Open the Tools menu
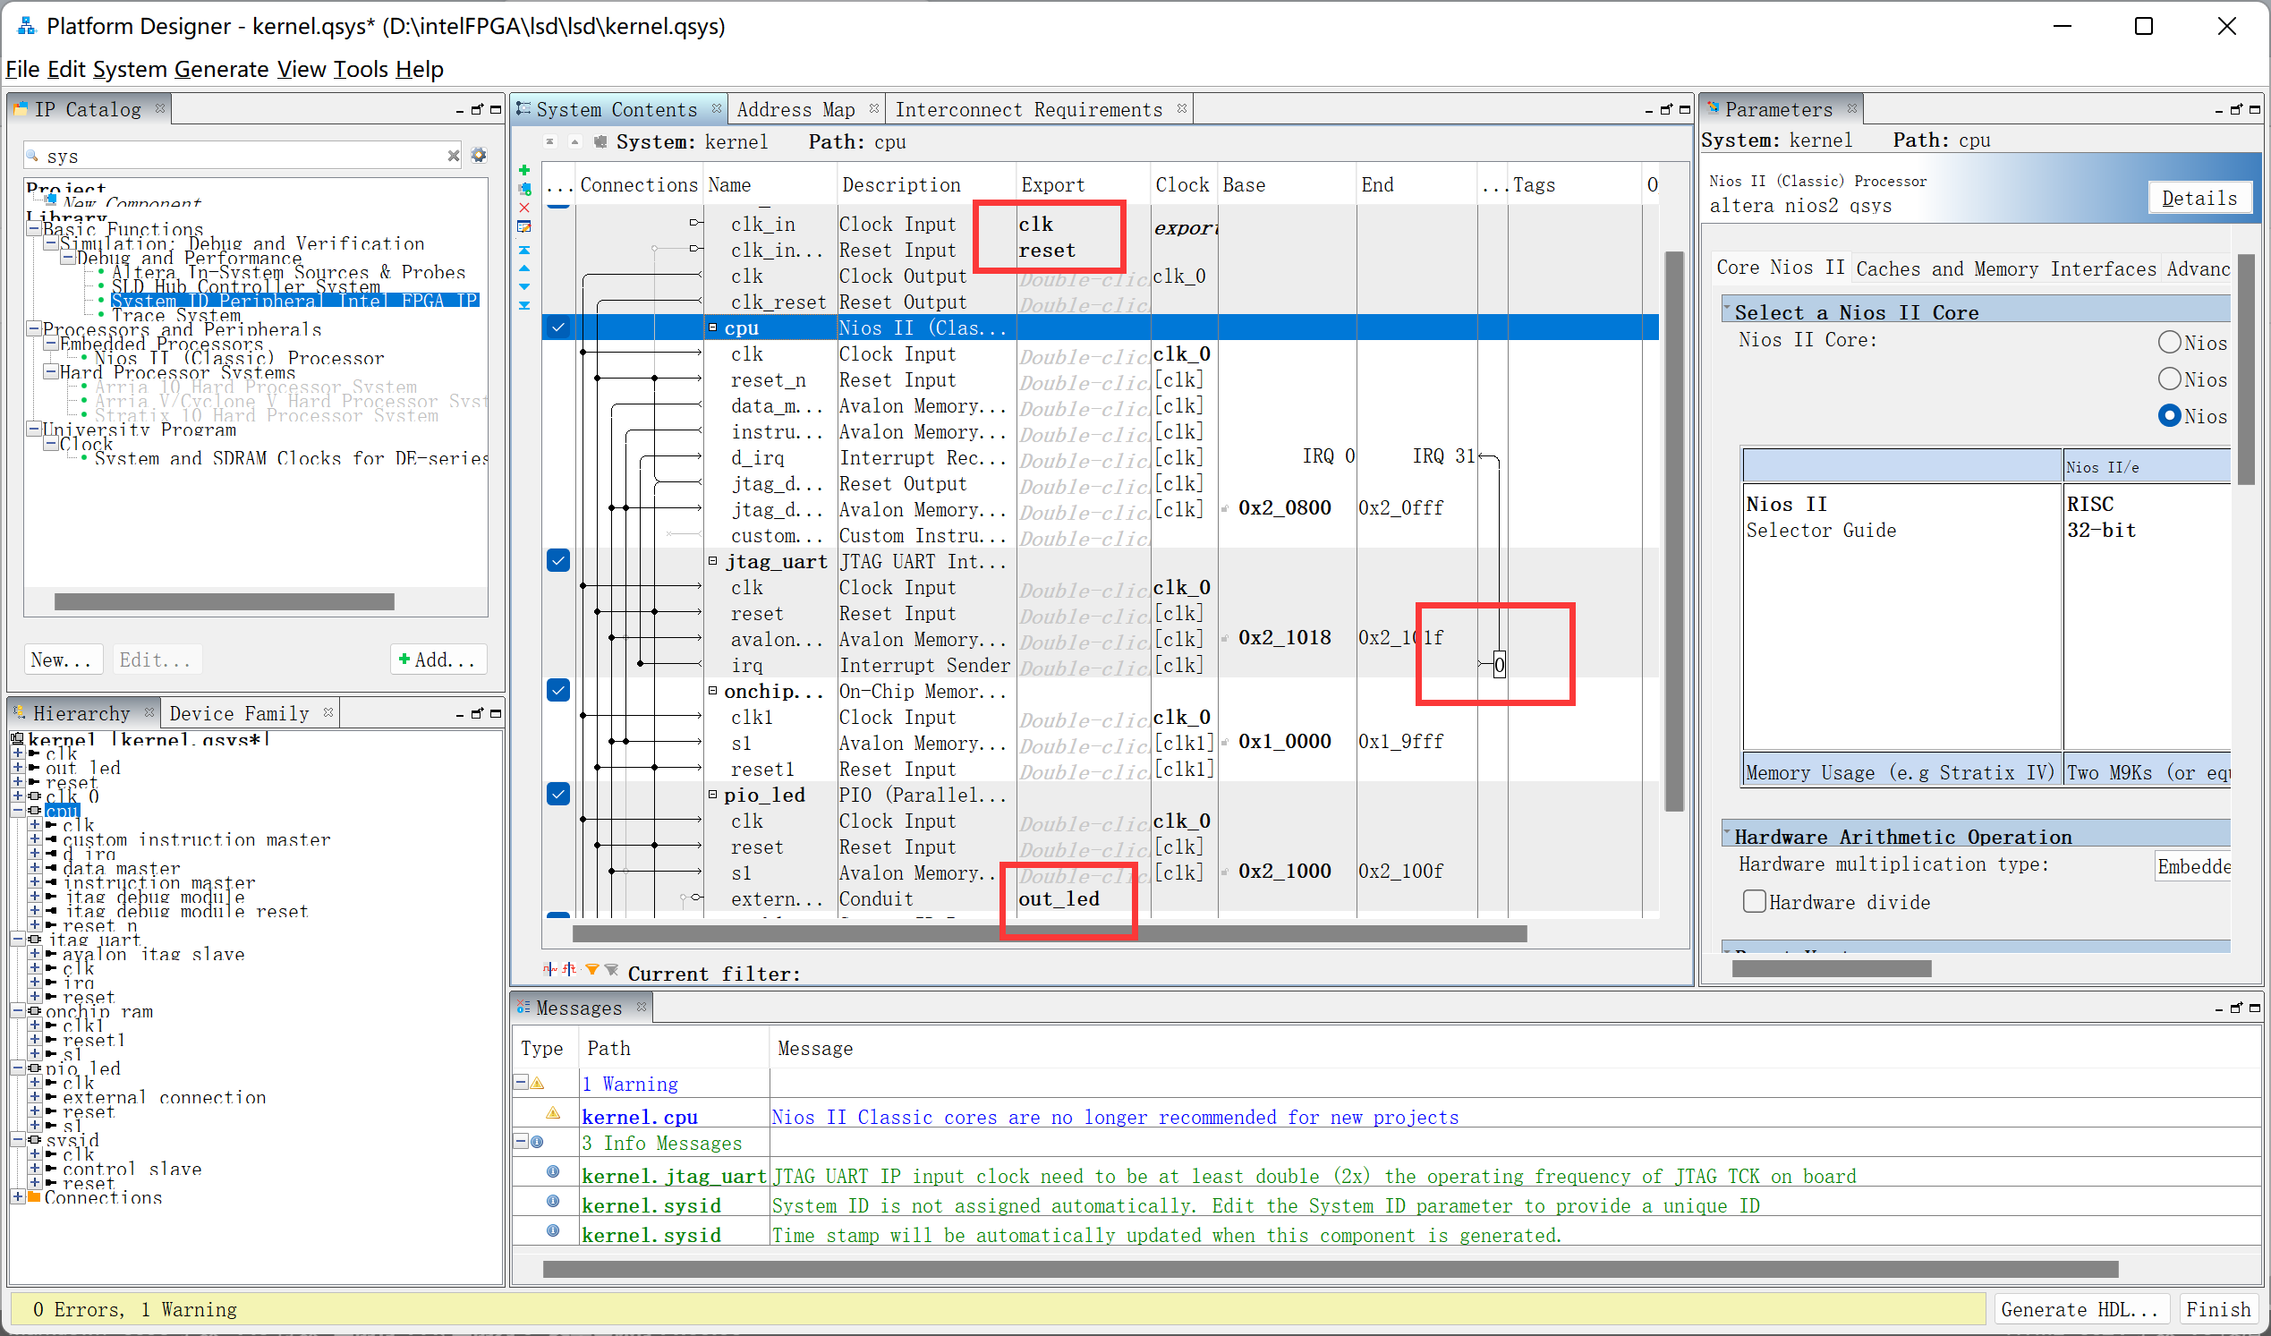The height and width of the screenshot is (1336, 2271). click(x=361, y=70)
